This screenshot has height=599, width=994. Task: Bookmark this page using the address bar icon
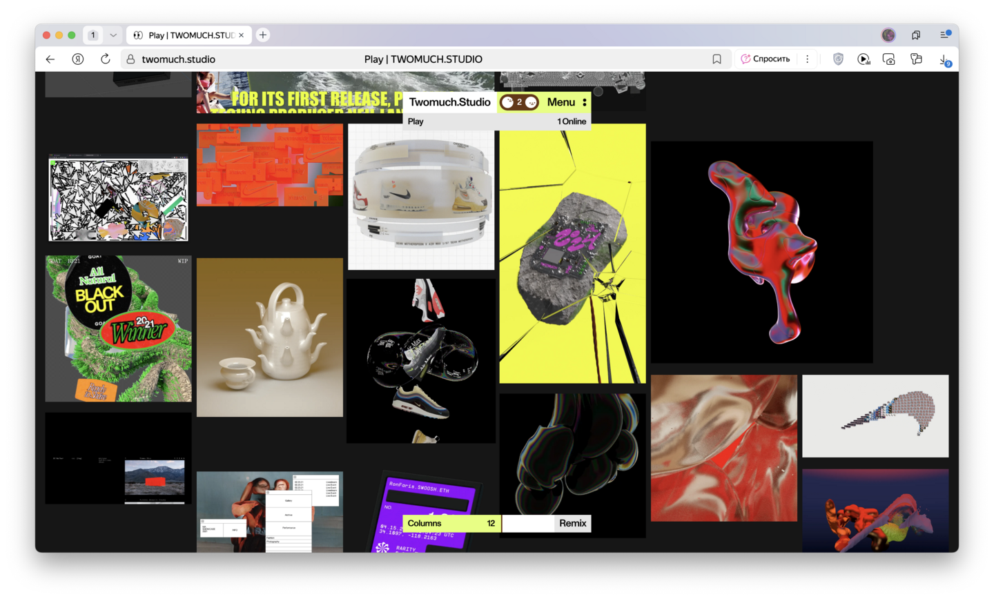717,59
